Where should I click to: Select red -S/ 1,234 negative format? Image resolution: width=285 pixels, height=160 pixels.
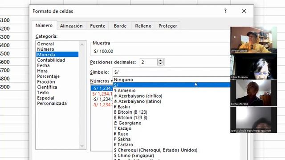tap(102, 105)
